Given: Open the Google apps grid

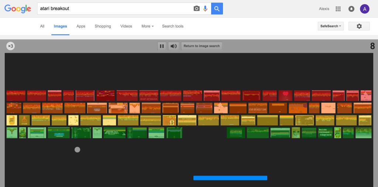Looking at the screenshot, I should (x=338, y=9).
